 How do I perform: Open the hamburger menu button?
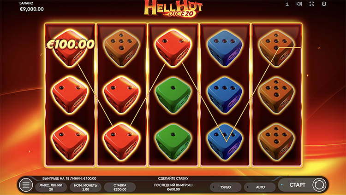[26, 185]
